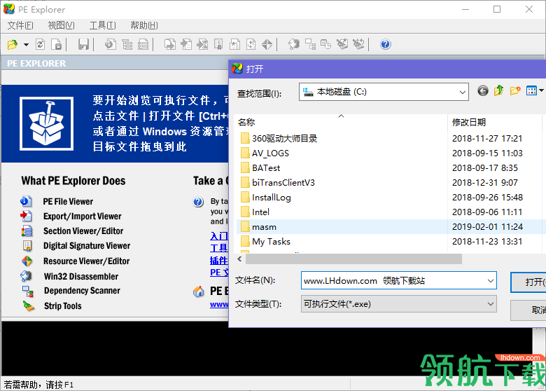Open the 帮助(H) menu
The height and width of the screenshot is (391, 546).
click(x=143, y=25)
